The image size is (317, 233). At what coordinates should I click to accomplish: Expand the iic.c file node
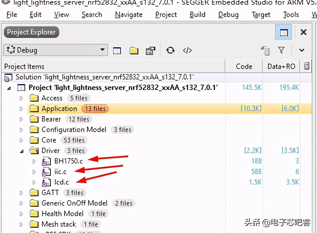[x=34, y=172]
